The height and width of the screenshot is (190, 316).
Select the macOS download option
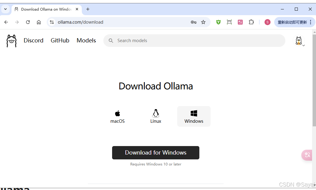click(x=118, y=117)
